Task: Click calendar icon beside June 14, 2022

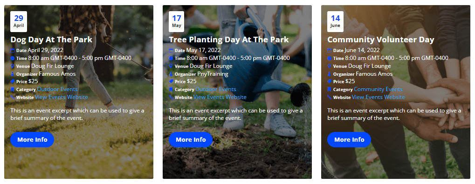Action: coord(329,51)
